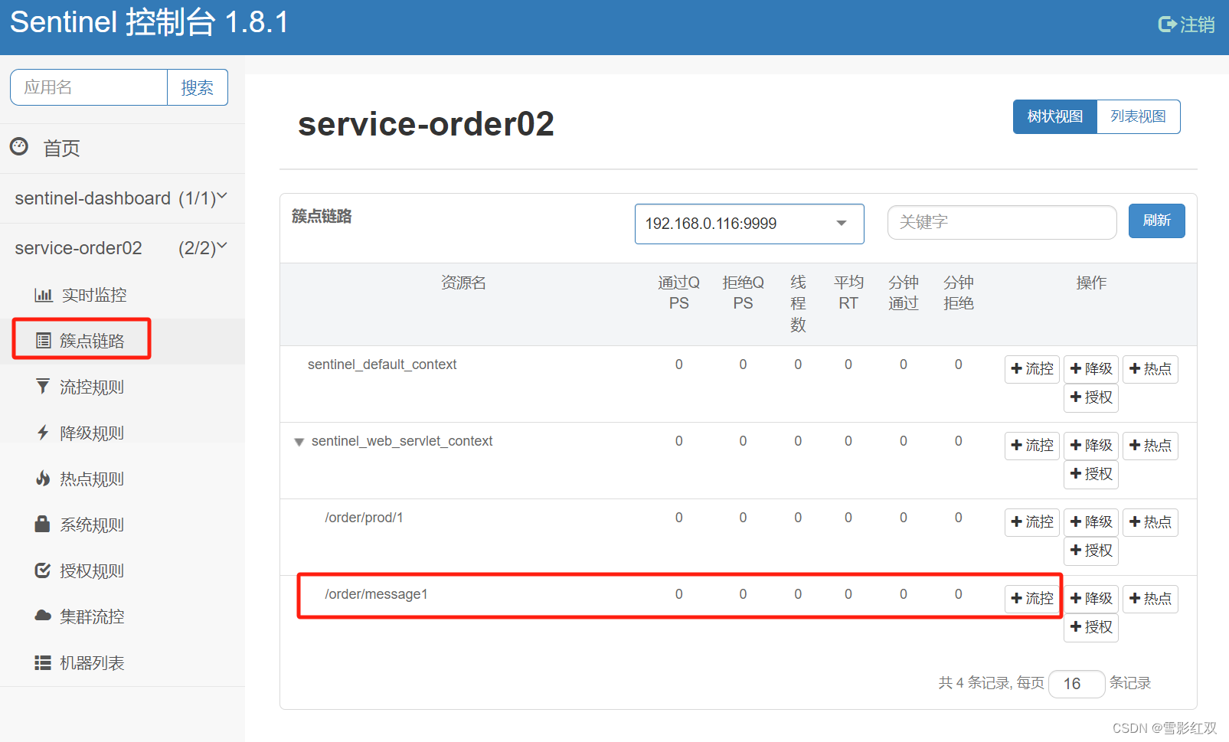Focus the 应用名 app name search field

(x=89, y=87)
